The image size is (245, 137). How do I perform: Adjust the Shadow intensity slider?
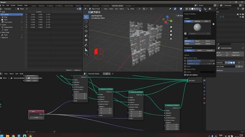coord(199,64)
